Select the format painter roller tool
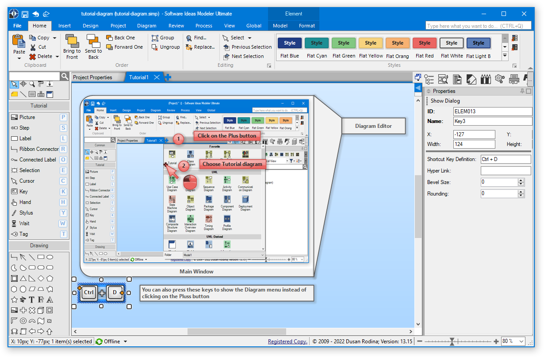Viewport: 544px width, 357px height. point(41,84)
